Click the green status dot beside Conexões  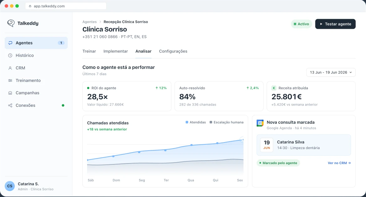63,106
